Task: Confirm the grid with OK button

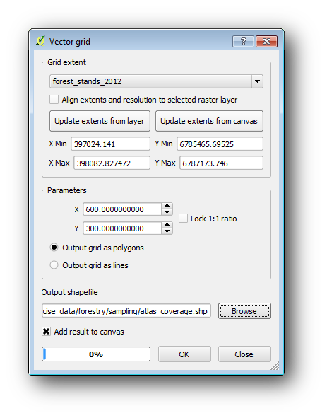Action: 184,354
